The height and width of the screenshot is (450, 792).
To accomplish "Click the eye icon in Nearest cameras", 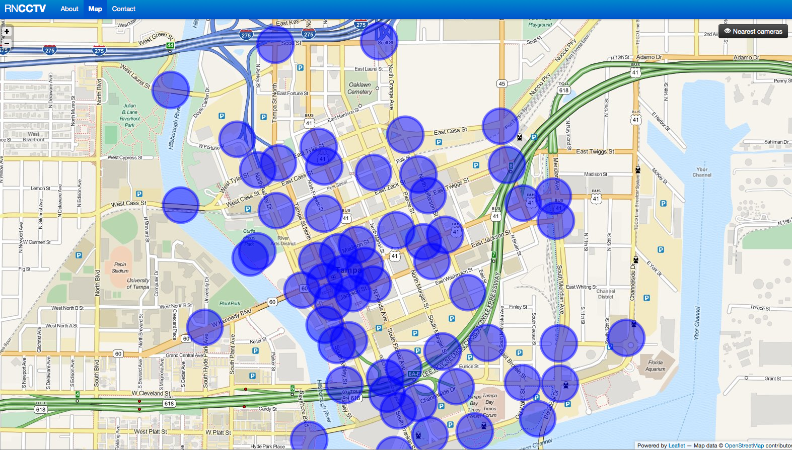I will point(727,31).
